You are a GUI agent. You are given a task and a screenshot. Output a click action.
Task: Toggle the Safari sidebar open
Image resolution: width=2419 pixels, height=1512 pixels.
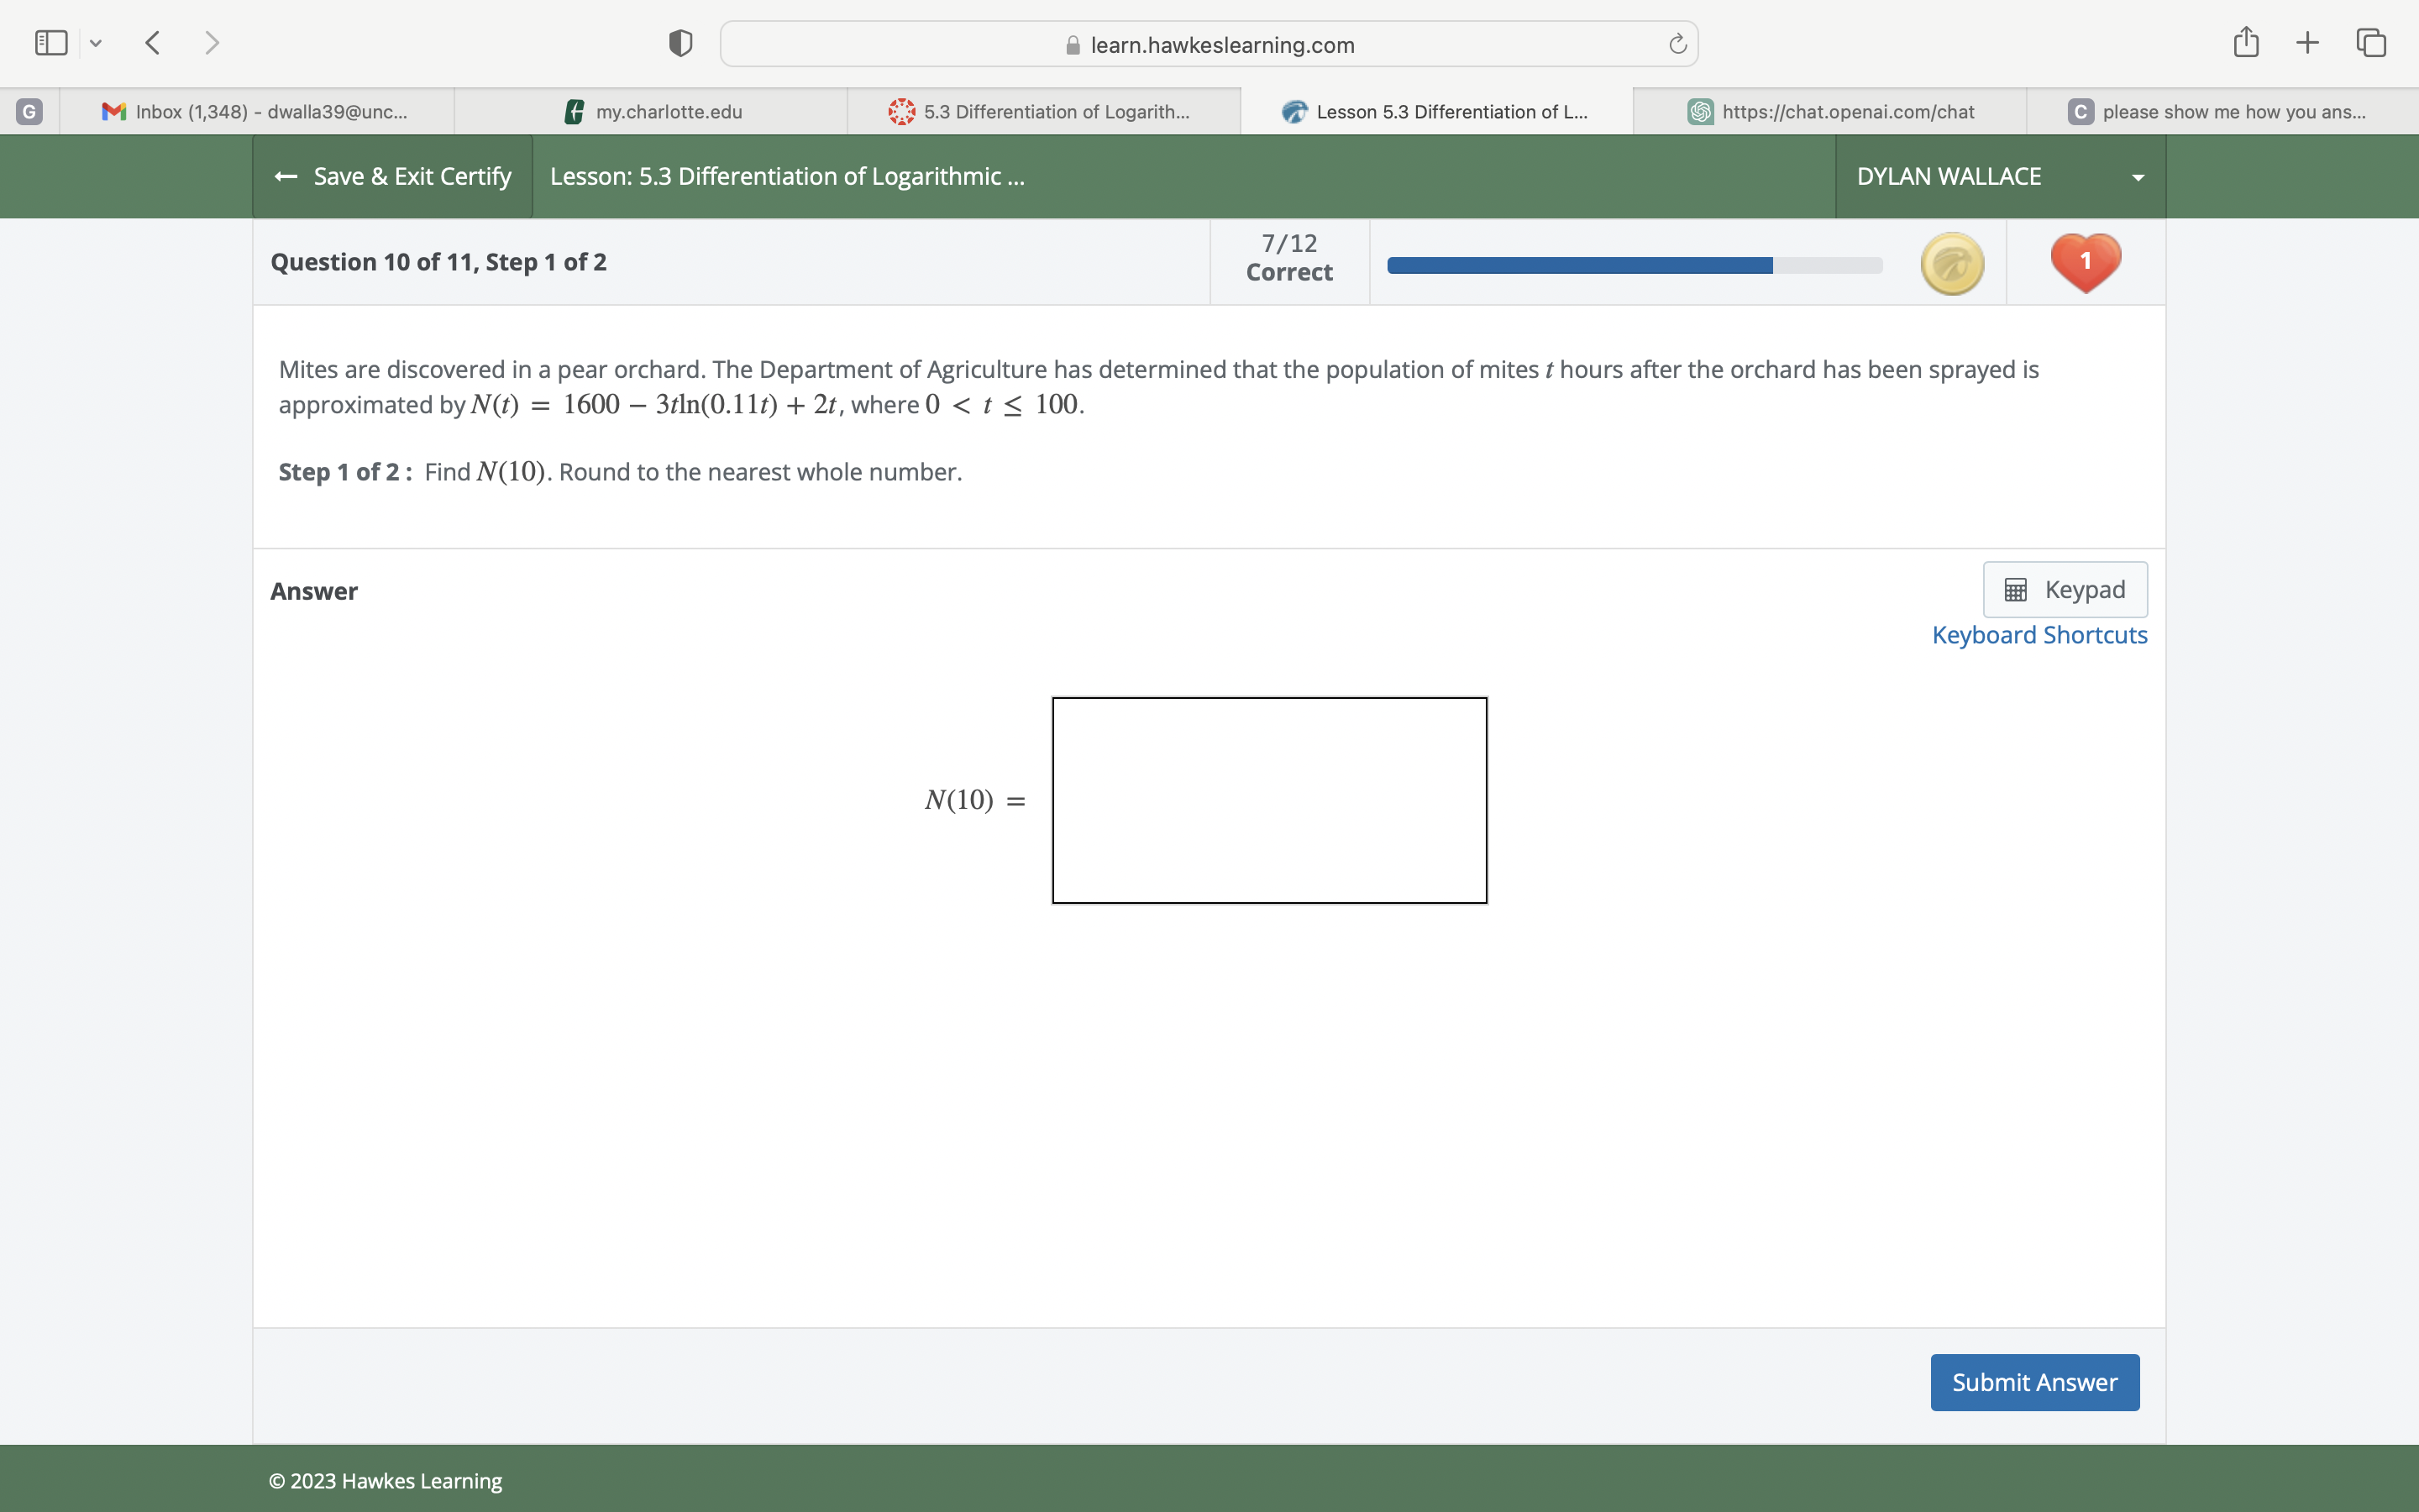pyautogui.click(x=50, y=42)
